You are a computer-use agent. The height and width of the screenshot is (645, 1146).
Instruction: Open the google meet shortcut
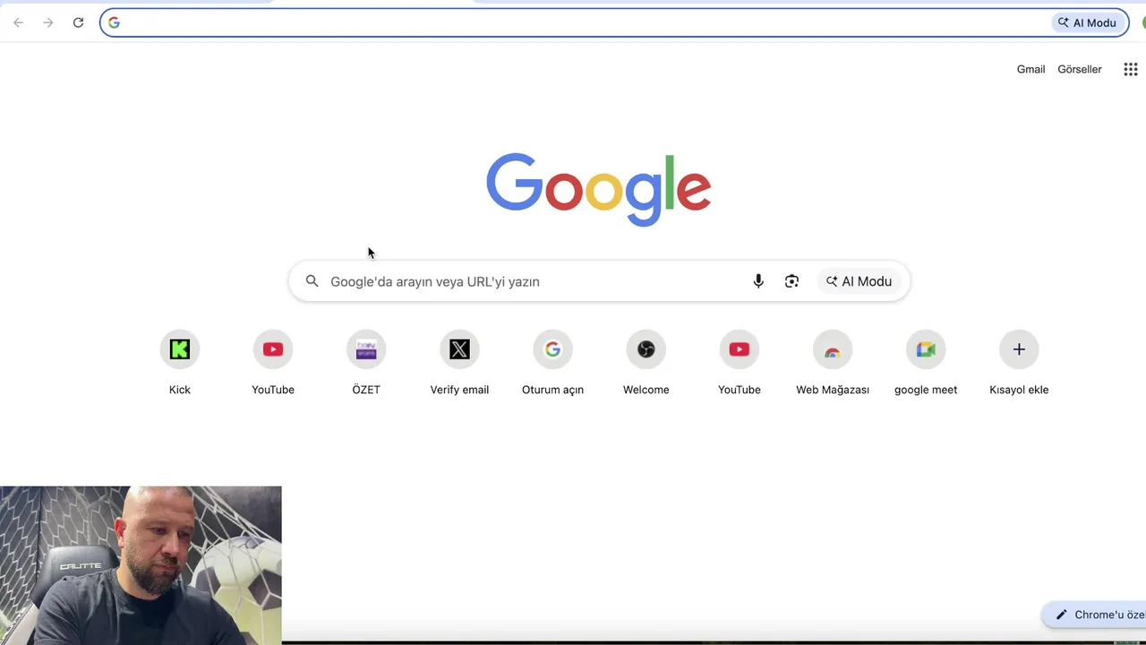[x=926, y=363]
